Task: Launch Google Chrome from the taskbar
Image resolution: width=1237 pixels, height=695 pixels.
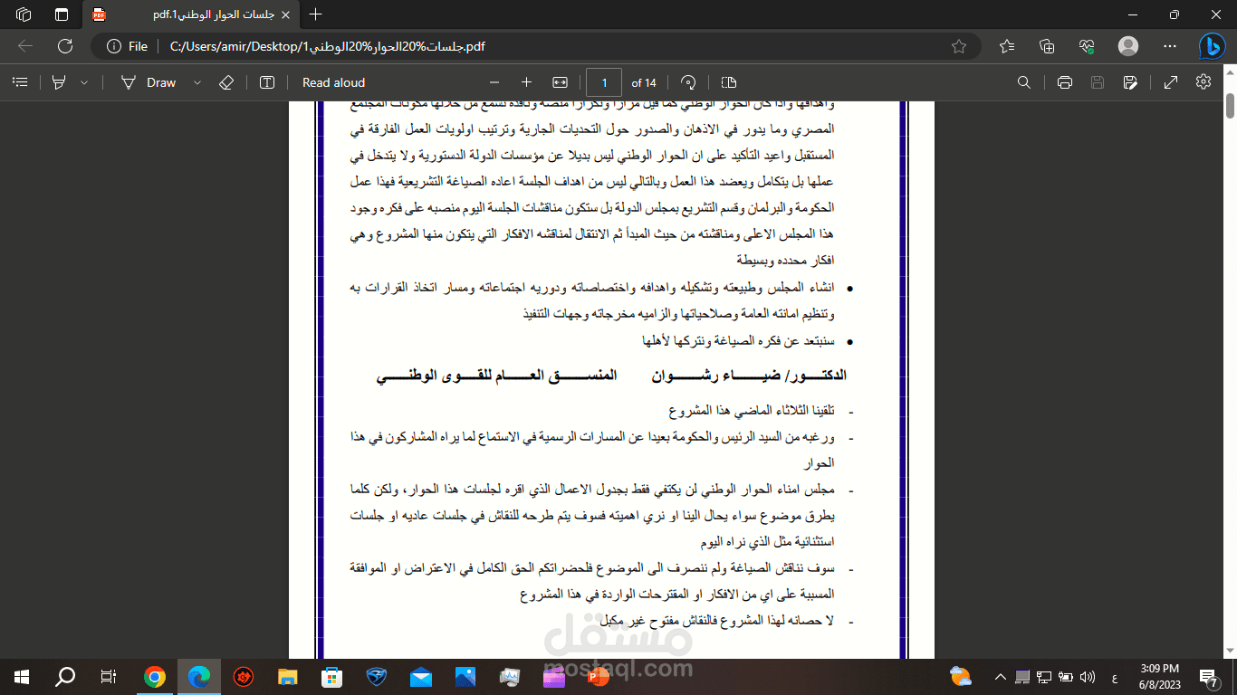Action: [x=155, y=677]
